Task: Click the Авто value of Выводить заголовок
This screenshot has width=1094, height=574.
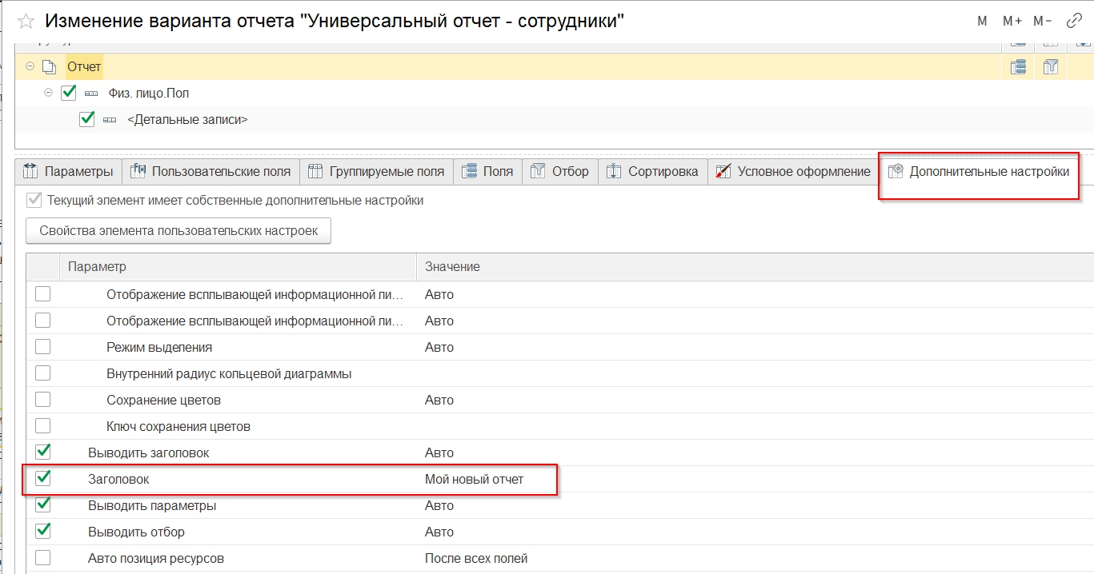Action: coord(439,452)
